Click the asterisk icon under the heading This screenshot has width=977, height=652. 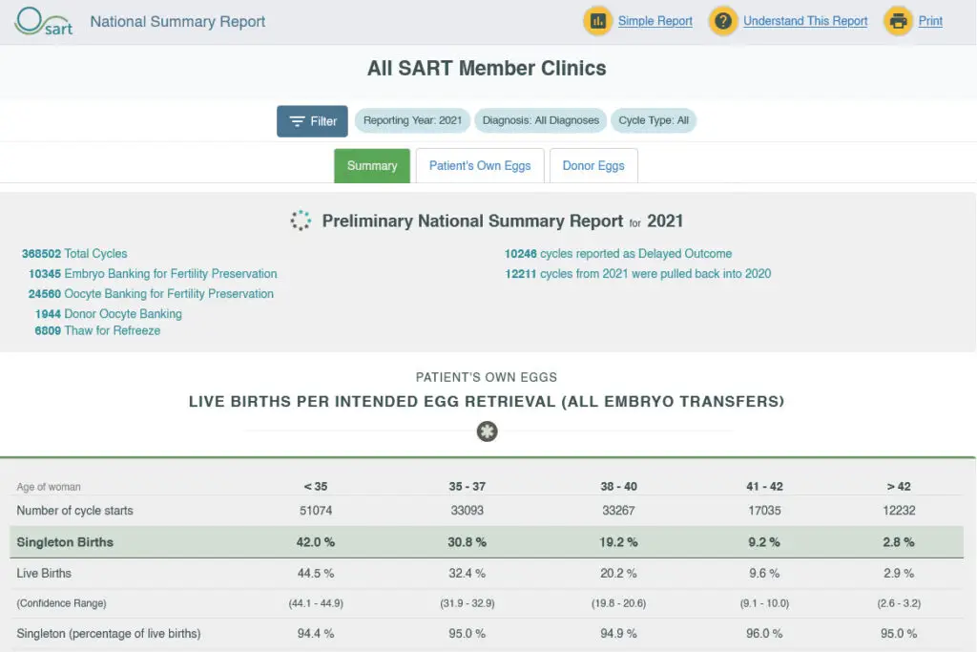[487, 431]
